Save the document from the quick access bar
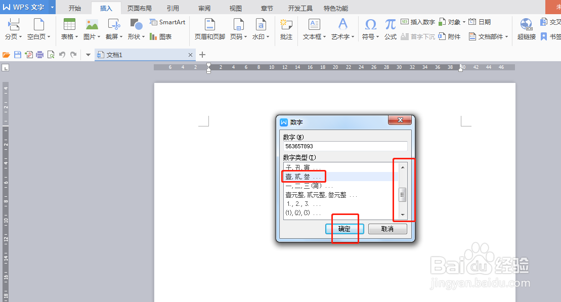The image size is (561, 302). 19,54
